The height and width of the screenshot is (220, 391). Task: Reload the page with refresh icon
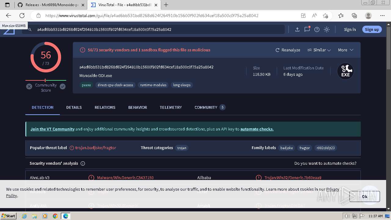[x=22, y=16]
